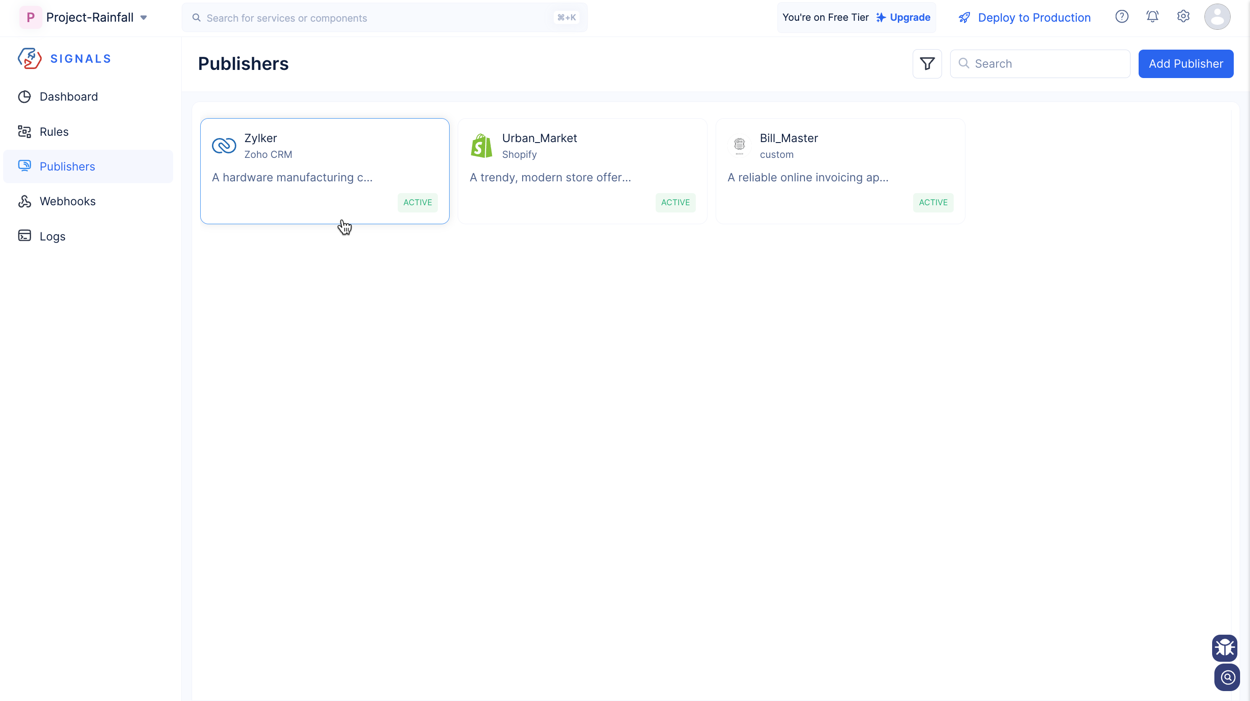This screenshot has height=701, width=1250.
Task: Open the Bill_Master publisher card
Action: 840,171
